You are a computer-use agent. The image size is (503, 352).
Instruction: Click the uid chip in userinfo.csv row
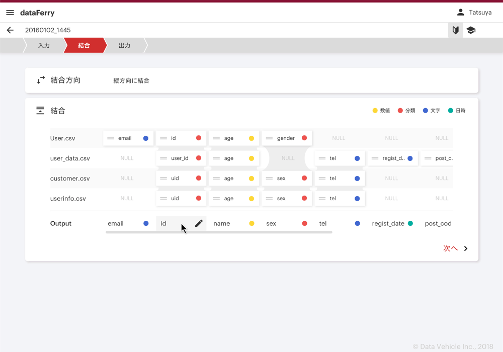(181, 199)
